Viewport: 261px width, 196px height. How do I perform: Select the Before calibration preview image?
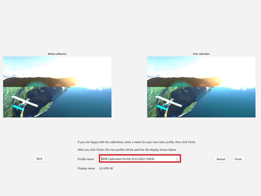pos(57,87)
